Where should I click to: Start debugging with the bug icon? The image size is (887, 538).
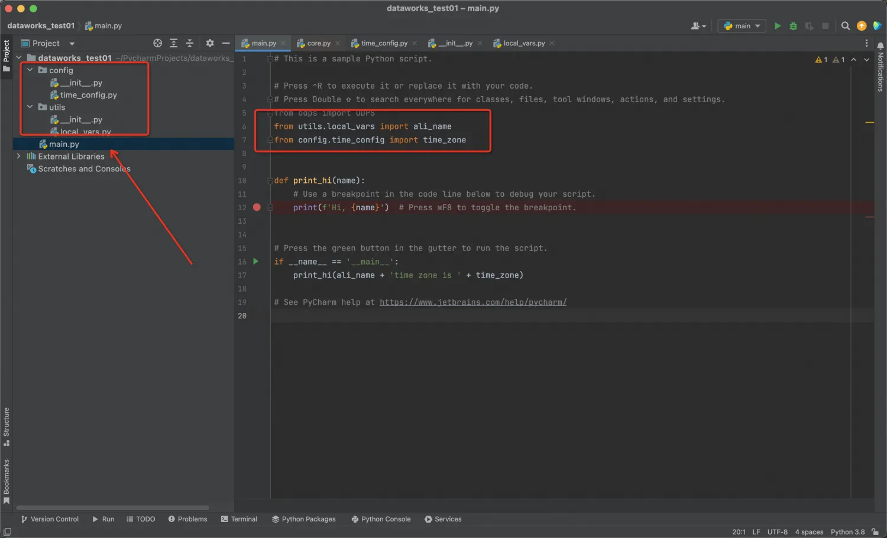pos(792,25)
